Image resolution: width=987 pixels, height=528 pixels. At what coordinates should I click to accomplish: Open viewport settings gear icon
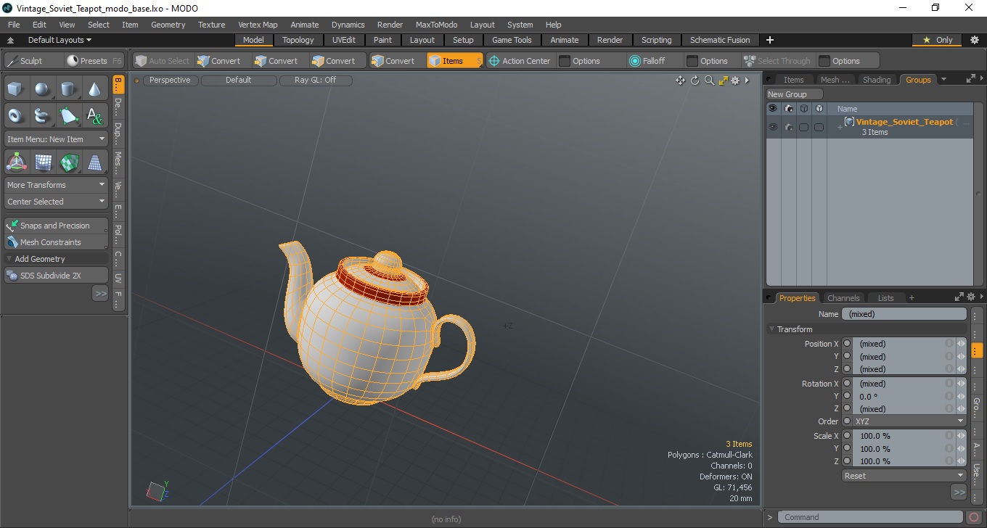click(x=735, y=81)
